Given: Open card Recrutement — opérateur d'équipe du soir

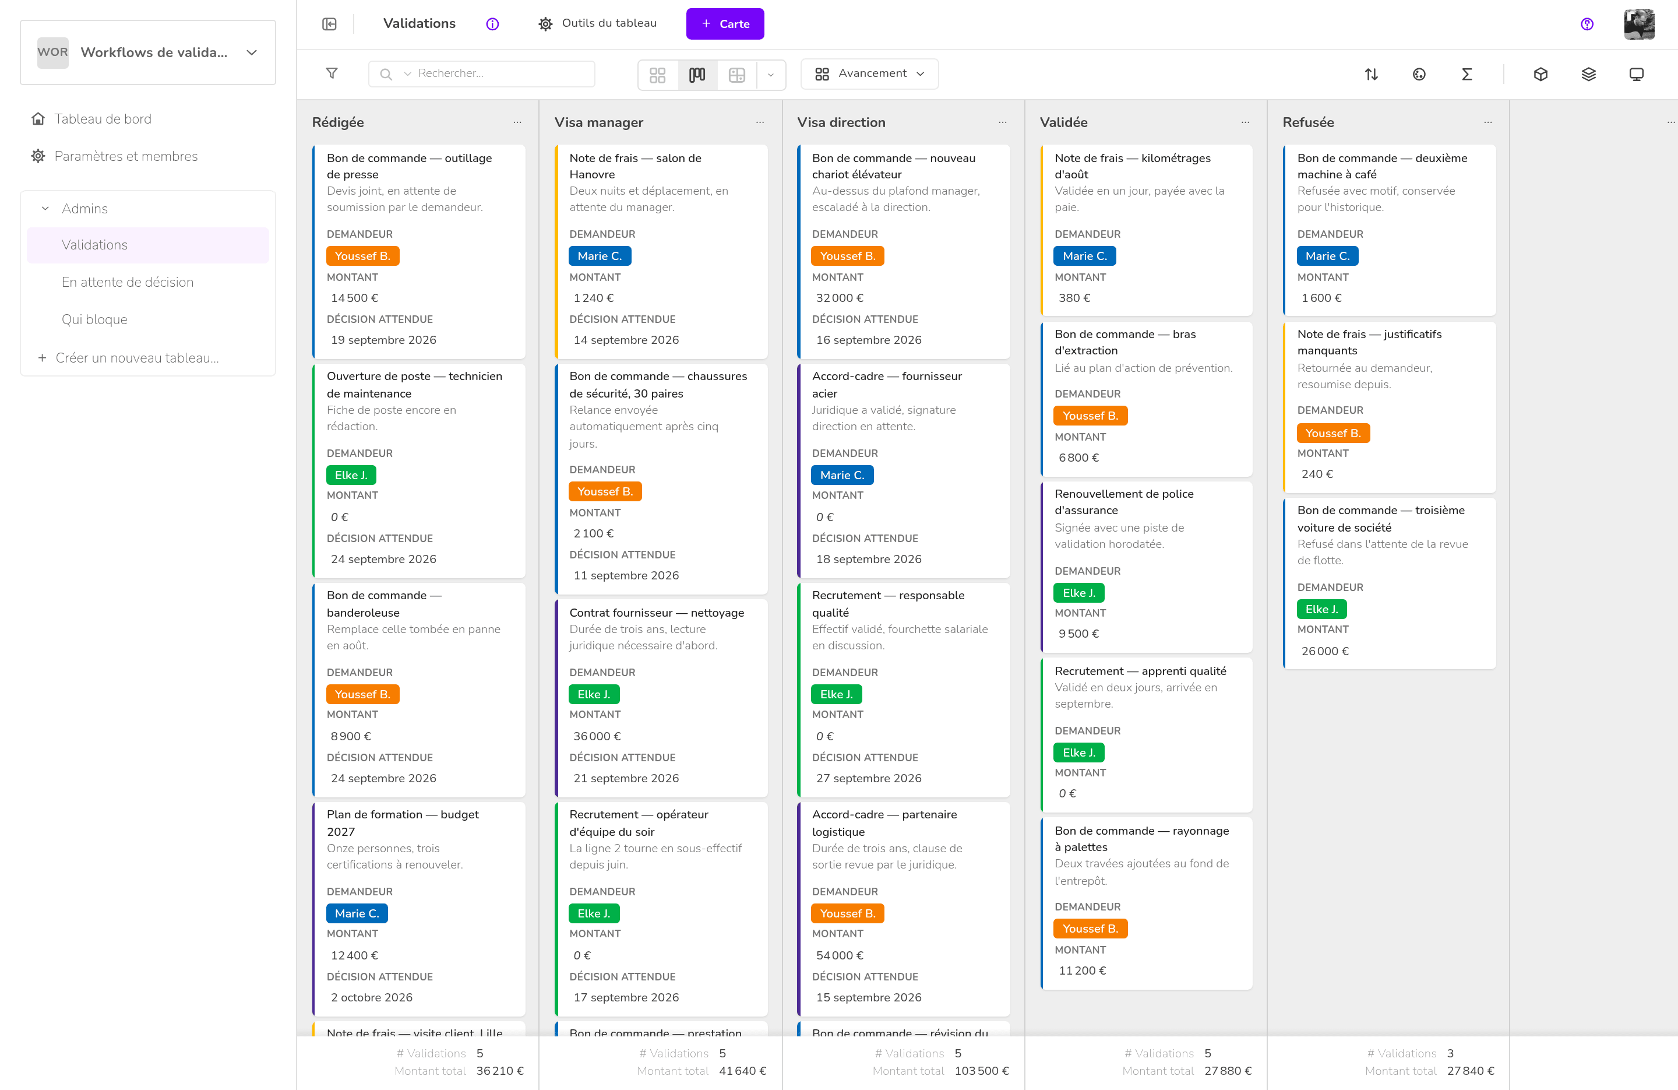Looking at the screenshot, I should pos(661,909).
